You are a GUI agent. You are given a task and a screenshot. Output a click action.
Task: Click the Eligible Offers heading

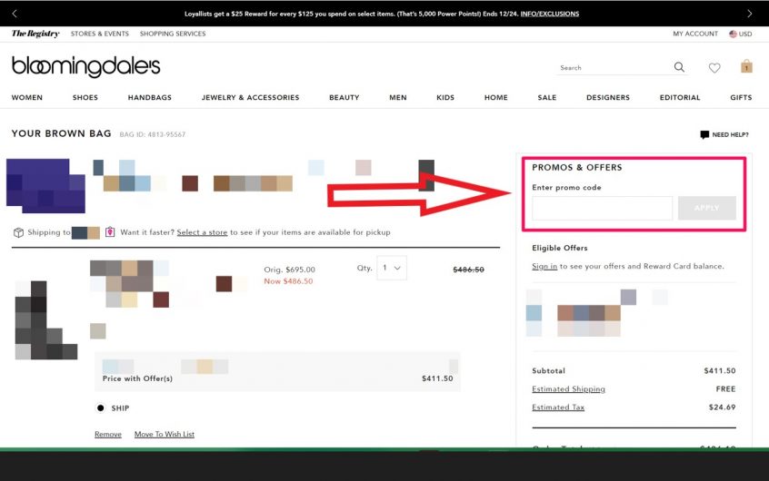pyautogui.click(x=560, y=248)
